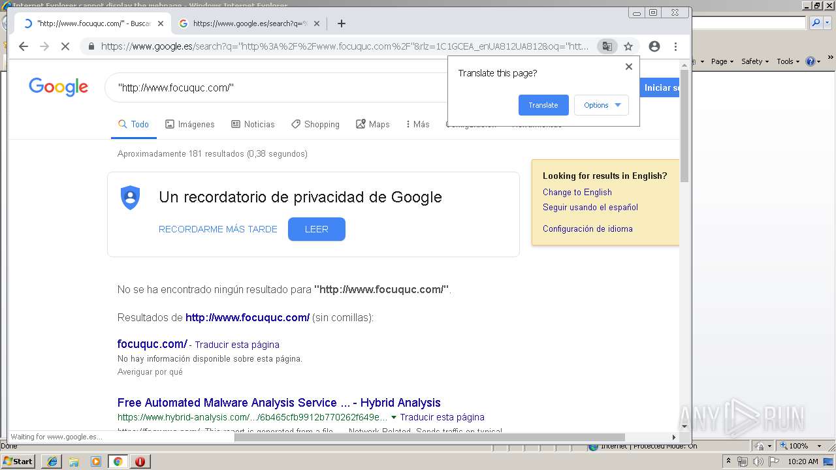Open the IE Tools menu dropdown
The image size is (836, 470).
click(788, 61)
